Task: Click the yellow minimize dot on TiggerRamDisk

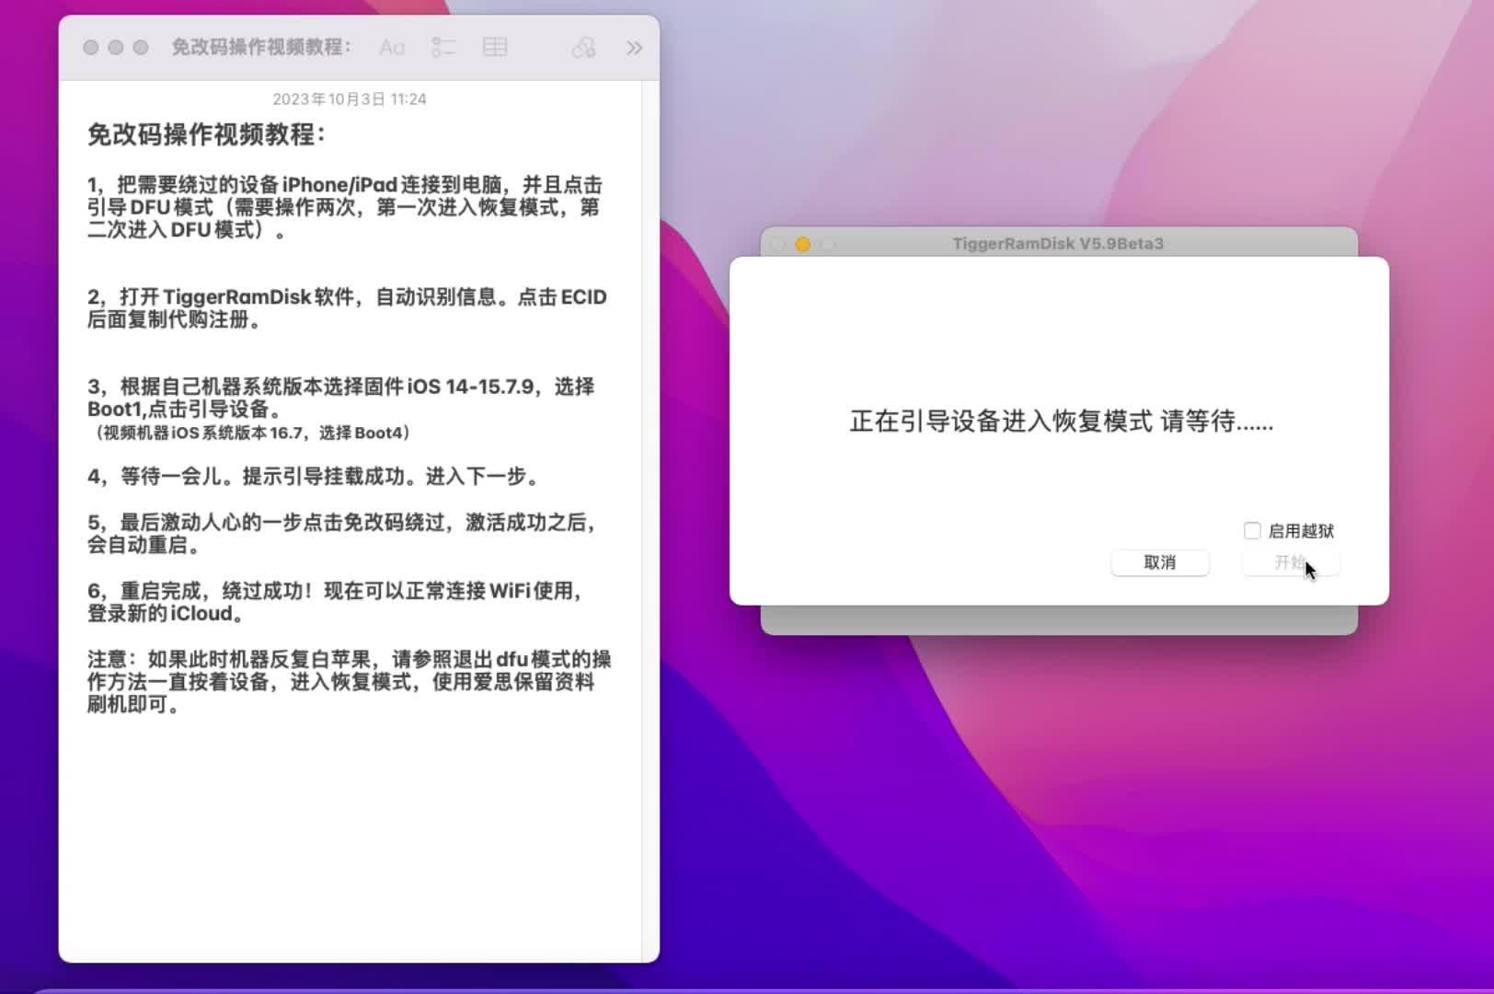Action: pos(803,244)
